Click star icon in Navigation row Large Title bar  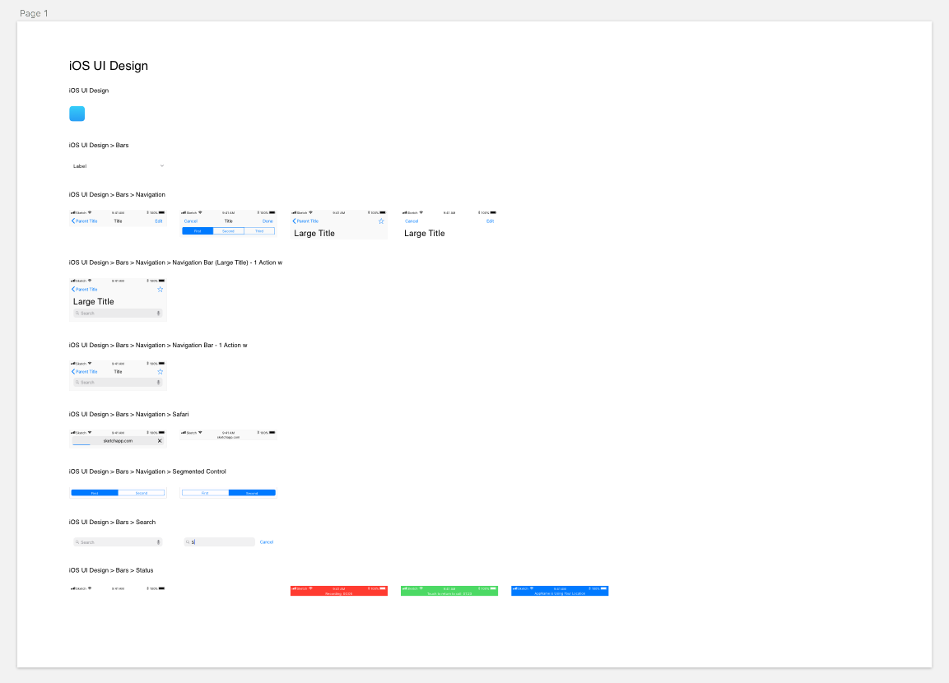pos(381,221)
